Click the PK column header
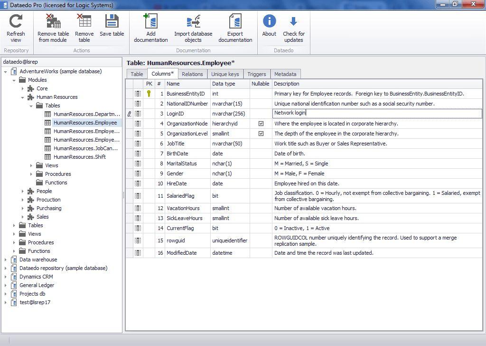Screen dimensions: 486x346 (x=149, y=84)
